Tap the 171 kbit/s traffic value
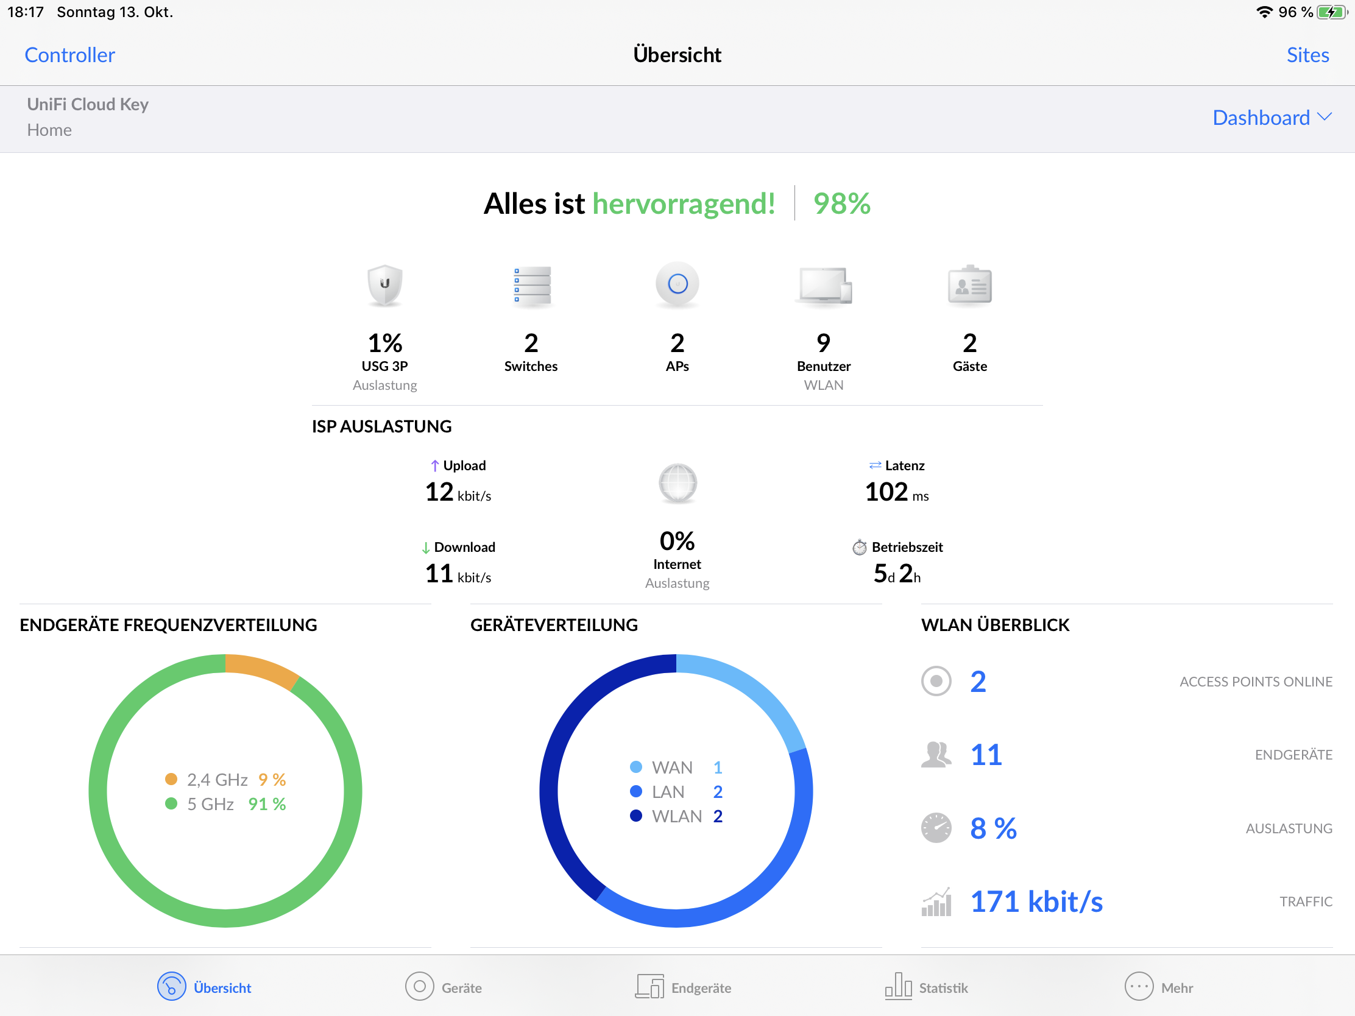The image size is (1355, 1016). coord(1036,901)
